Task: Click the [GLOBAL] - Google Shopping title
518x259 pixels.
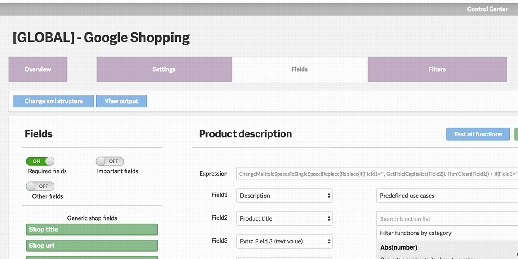Action: tap(101, 38)
